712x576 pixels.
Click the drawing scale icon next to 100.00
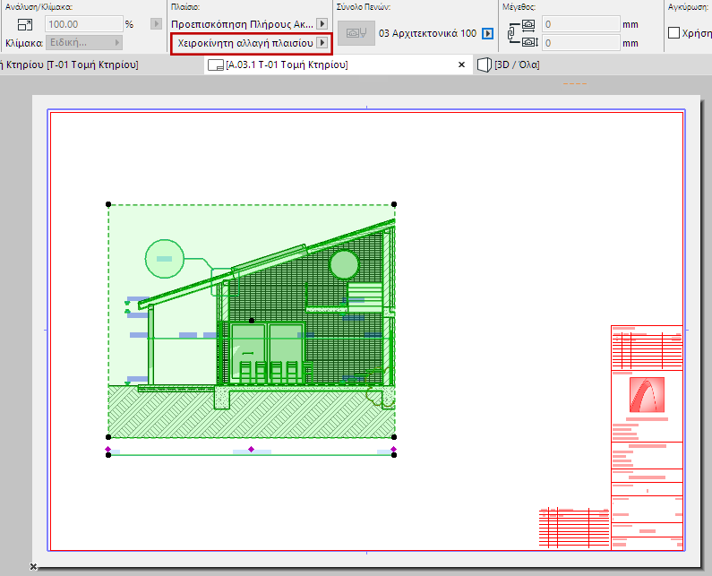click(25, 24)
